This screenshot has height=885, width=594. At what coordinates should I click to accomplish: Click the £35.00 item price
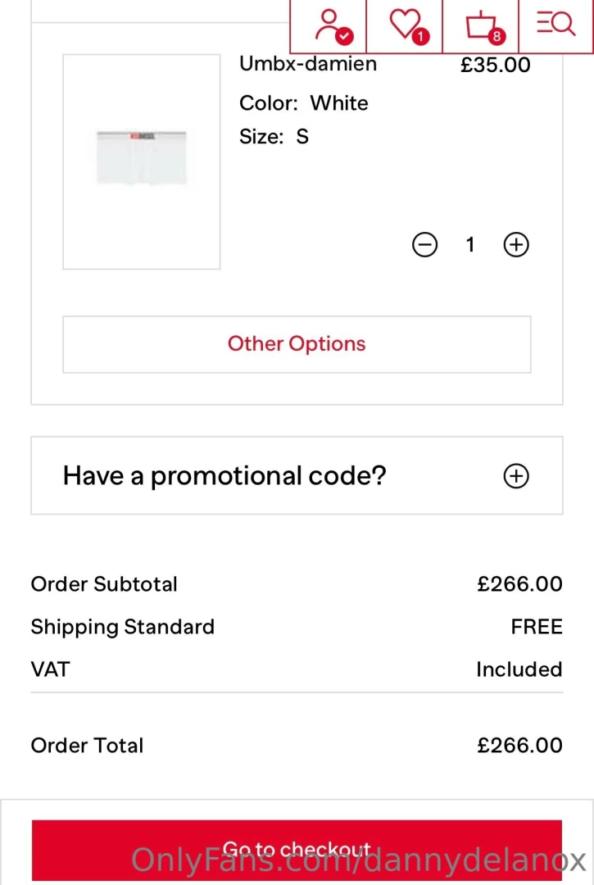pos(495,66)
